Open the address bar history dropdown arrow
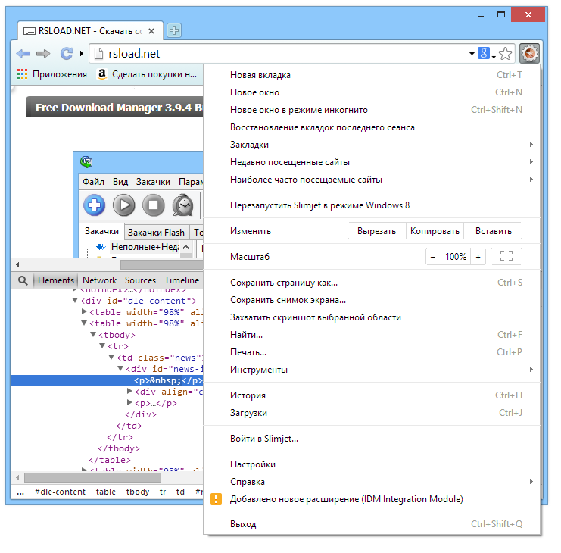Image resolution: width=561 pixels, height=553 pixels. coord(472,54)
